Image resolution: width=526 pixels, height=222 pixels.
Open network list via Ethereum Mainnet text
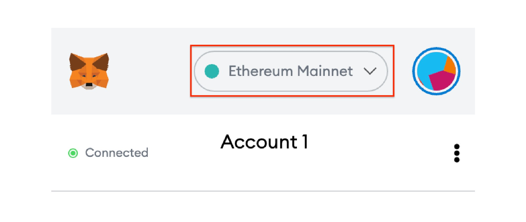[290, 71]
